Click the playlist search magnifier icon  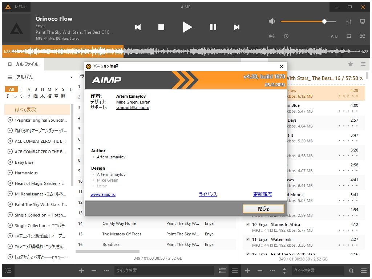[351, 271]
